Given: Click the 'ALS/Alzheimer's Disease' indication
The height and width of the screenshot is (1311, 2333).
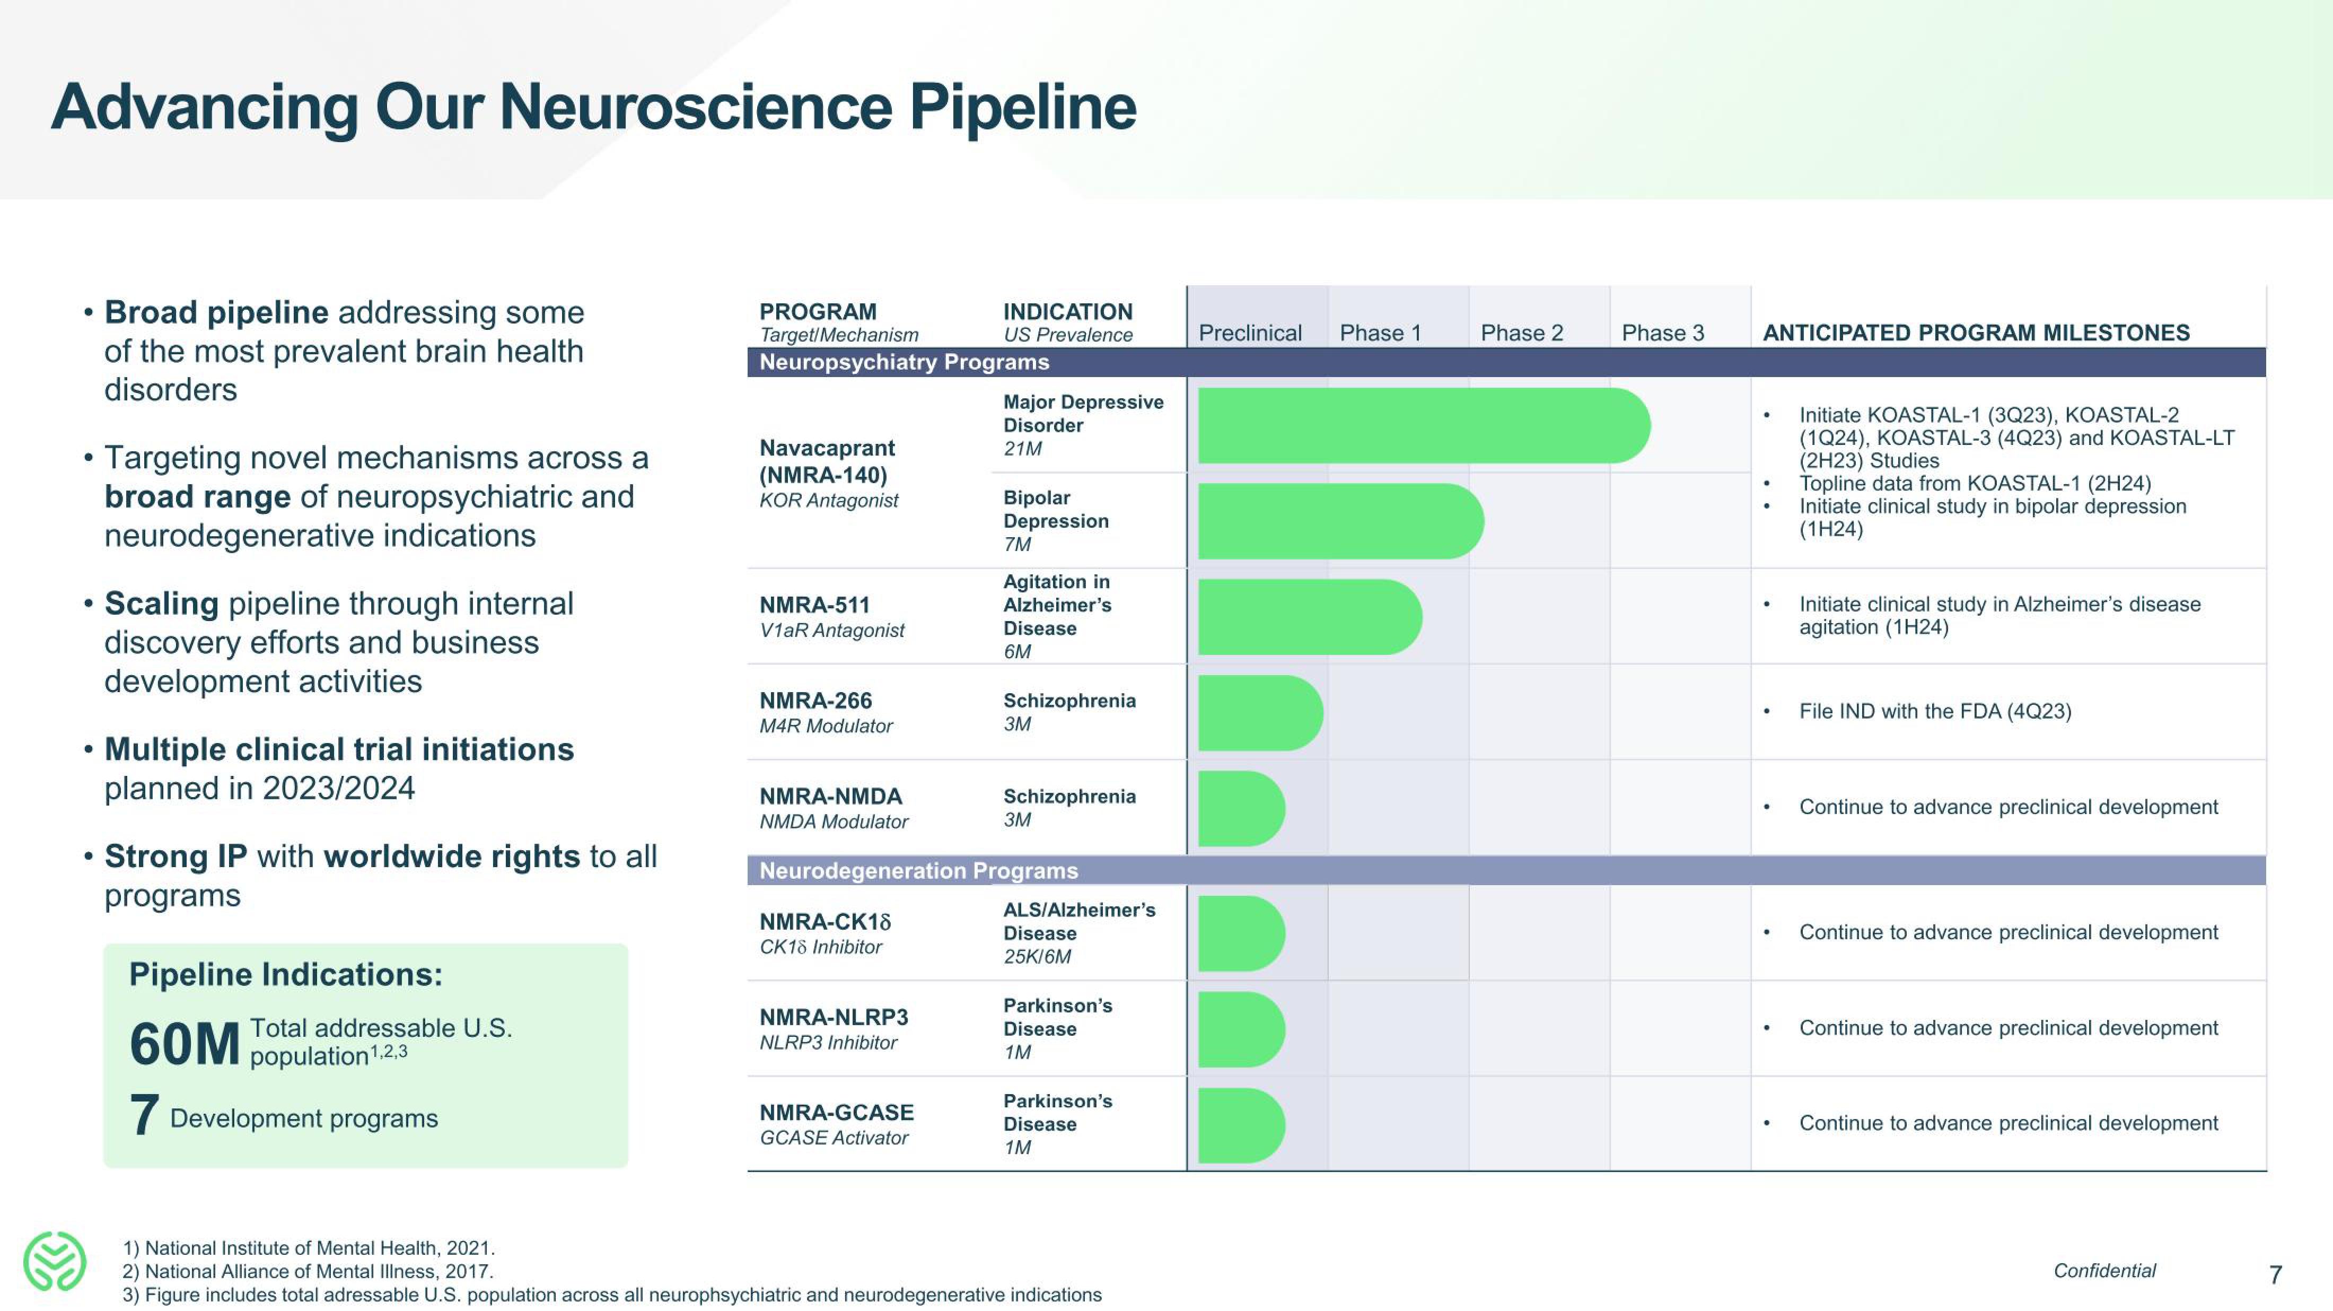Looking at the screenshot, I should pyautogui.click(x=1080, y=921).
